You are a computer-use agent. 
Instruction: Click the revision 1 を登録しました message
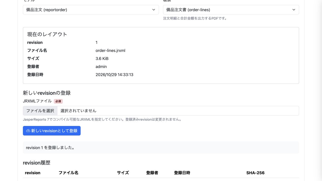click(161, 148)
